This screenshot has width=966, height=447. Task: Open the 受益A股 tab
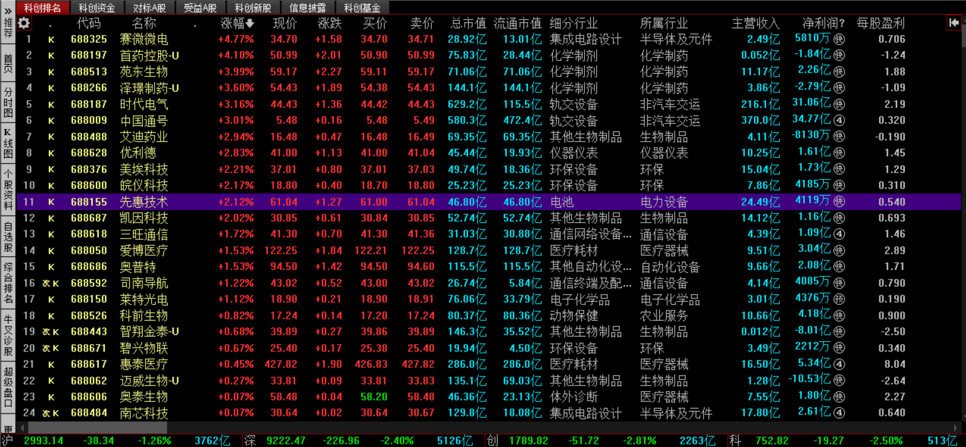click(x=200, y=8)
